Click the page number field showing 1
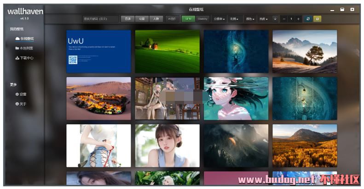 (291, 19)
